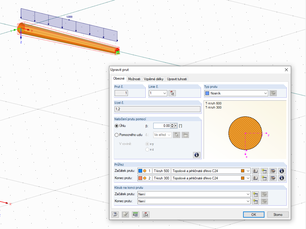Create a new cross-section for Konec prutu

click(x=264, y=178)
